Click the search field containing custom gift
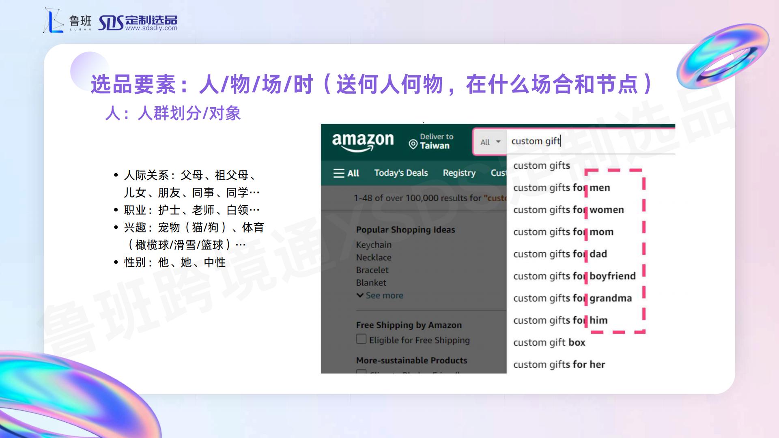This screenshot has width=779, height=438. [591, 141]
